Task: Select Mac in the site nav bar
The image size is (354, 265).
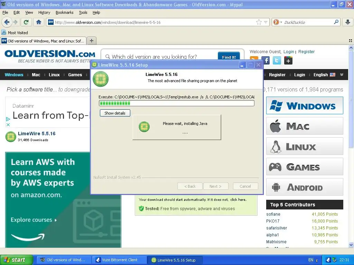Action: [36, 75]
